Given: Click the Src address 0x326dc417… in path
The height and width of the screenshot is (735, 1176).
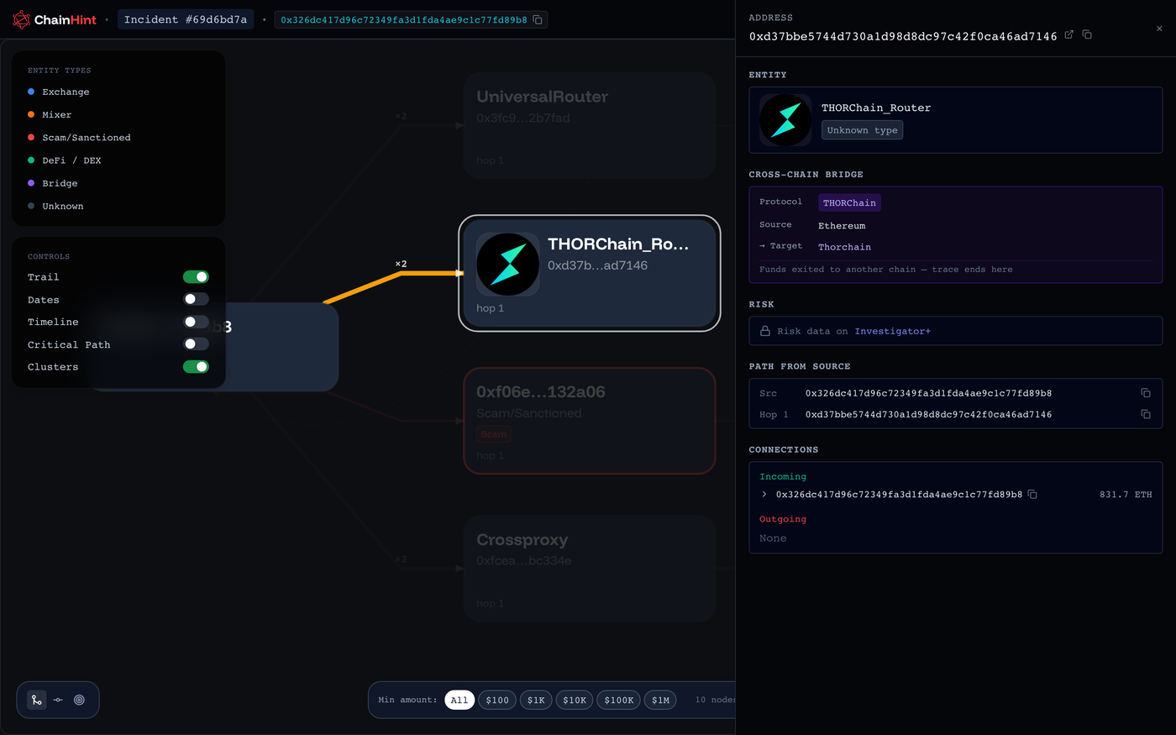Looking at the screenshot, I should pyautogui.click(x=928, y=393).
